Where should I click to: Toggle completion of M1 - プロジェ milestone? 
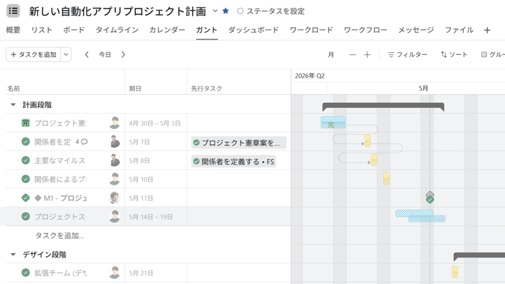click(25, 198)
